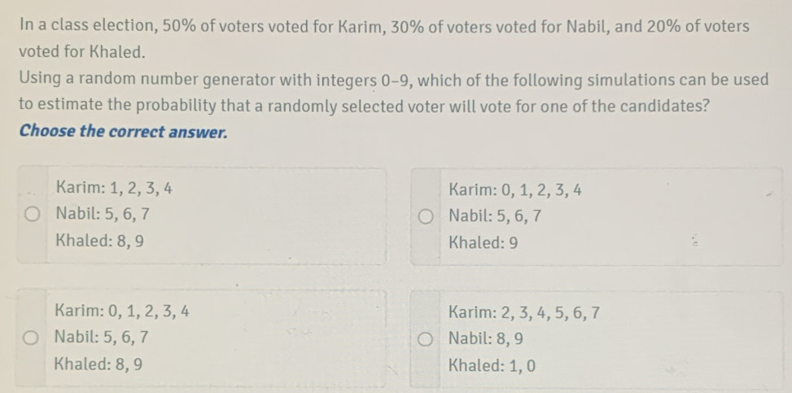Pick radio for Karim 0–4 with Khaled: 8, 9
The width and height of the screenshot is (792, 393).
coord(31,337)
